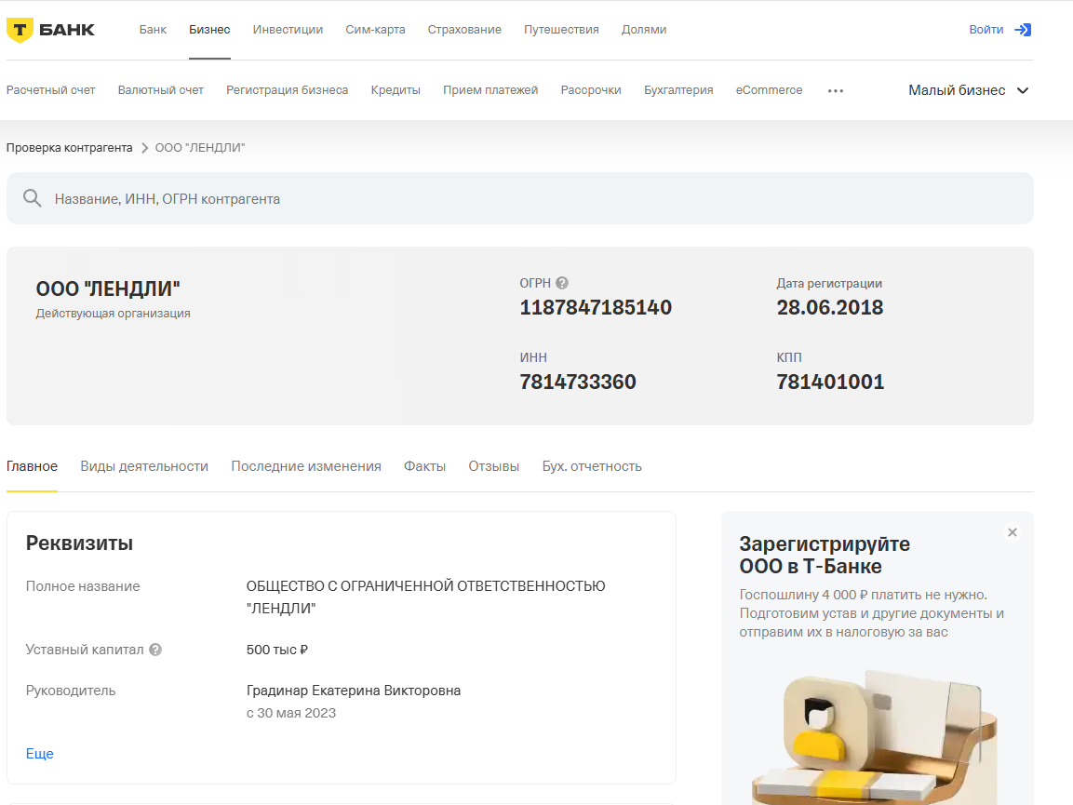The height and width of the screenshot is (805, 1073).
Task: Open the Рассрочки page
Action: (x=591, y=89)
